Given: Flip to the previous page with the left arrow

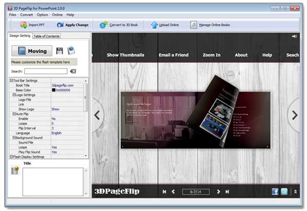Looking at the screenshot, I should (97, 115).
